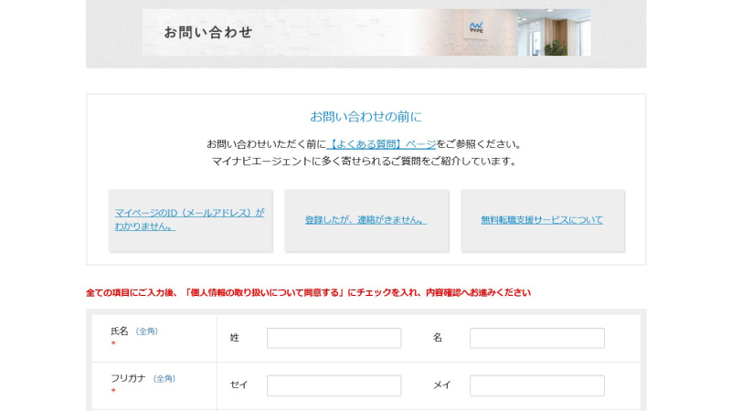
Task: Click the お問い合わせの前に heading
Action: 366,117
